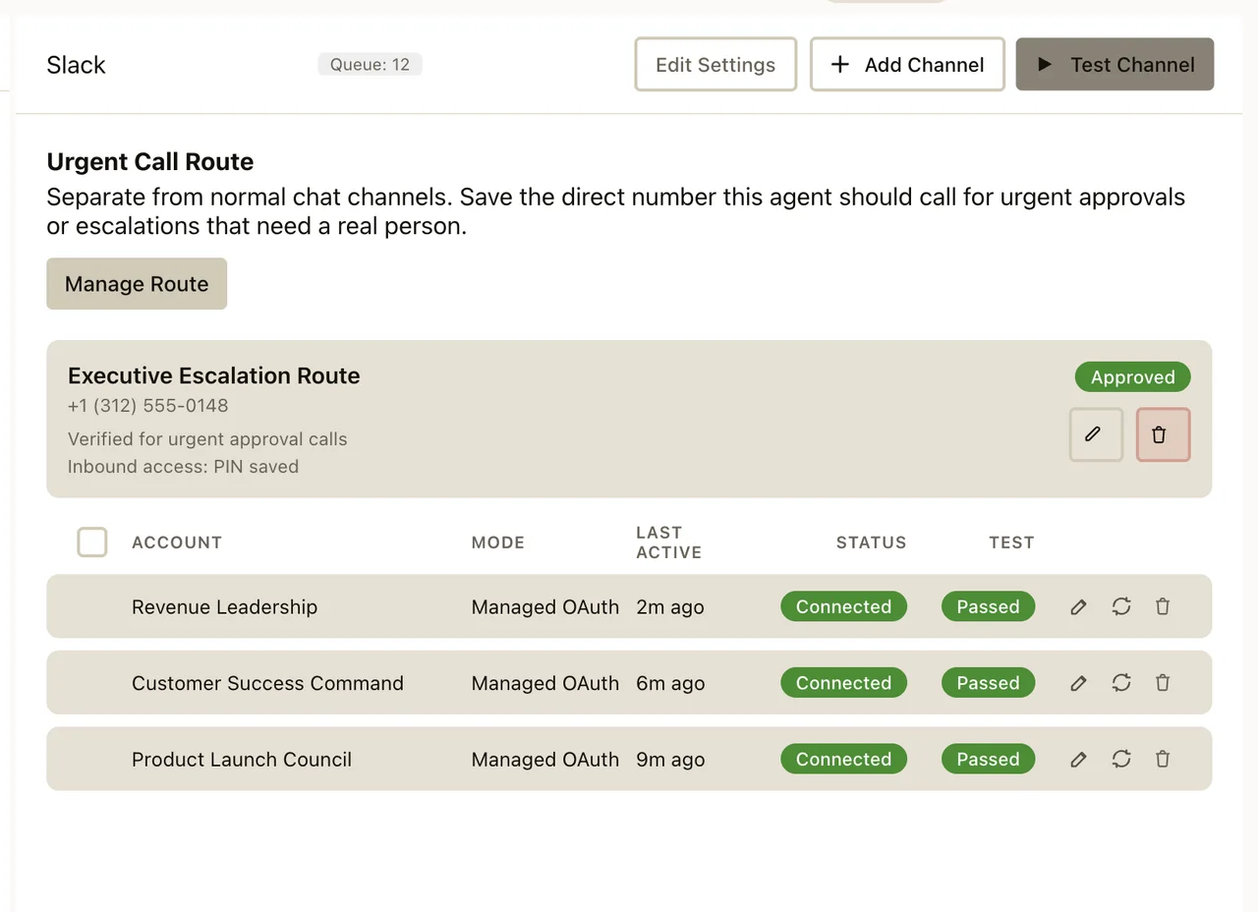The image size is (1258, 912).
Task: Select the Product Launch Council account name
Action: (x=242, y=760)
